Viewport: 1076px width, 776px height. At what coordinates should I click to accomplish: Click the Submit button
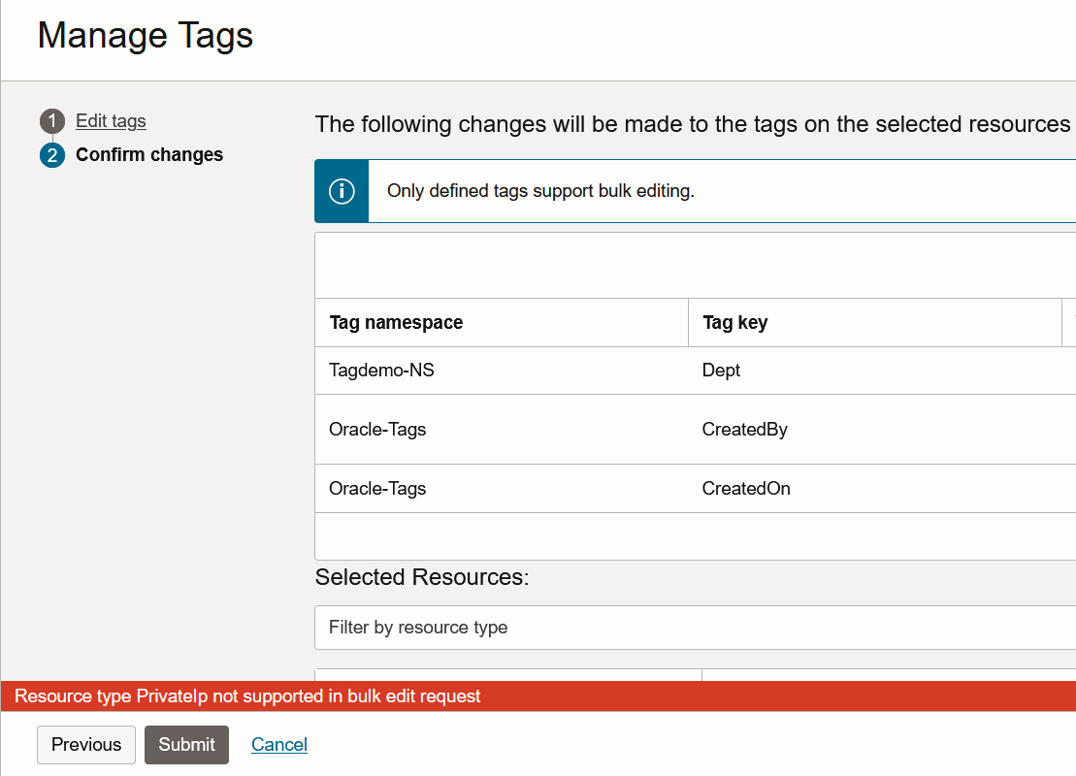point(186,744)
